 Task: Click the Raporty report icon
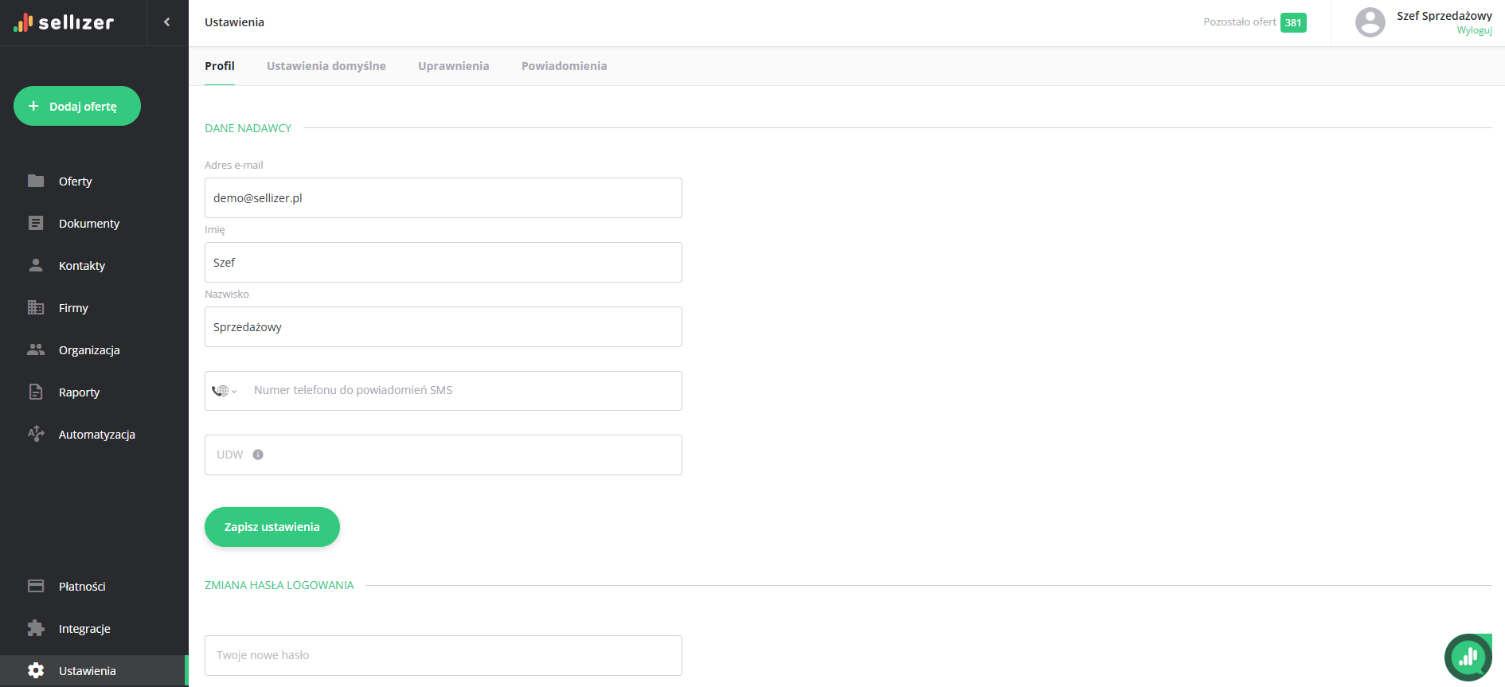[x=36, y=392]
